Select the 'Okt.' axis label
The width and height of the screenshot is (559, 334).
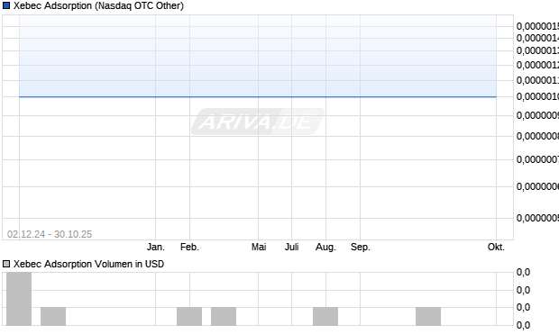click(496, 247)
